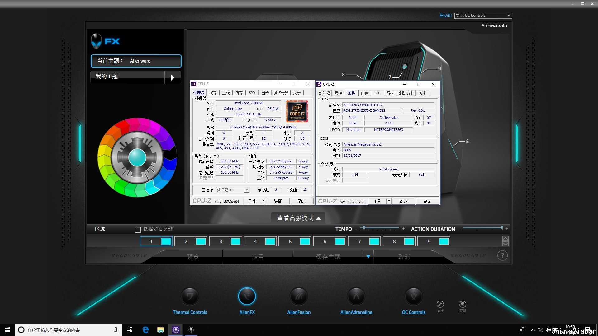Increase TEMPO with plus sign
The image size is (598, 336).
coord(404,229)
